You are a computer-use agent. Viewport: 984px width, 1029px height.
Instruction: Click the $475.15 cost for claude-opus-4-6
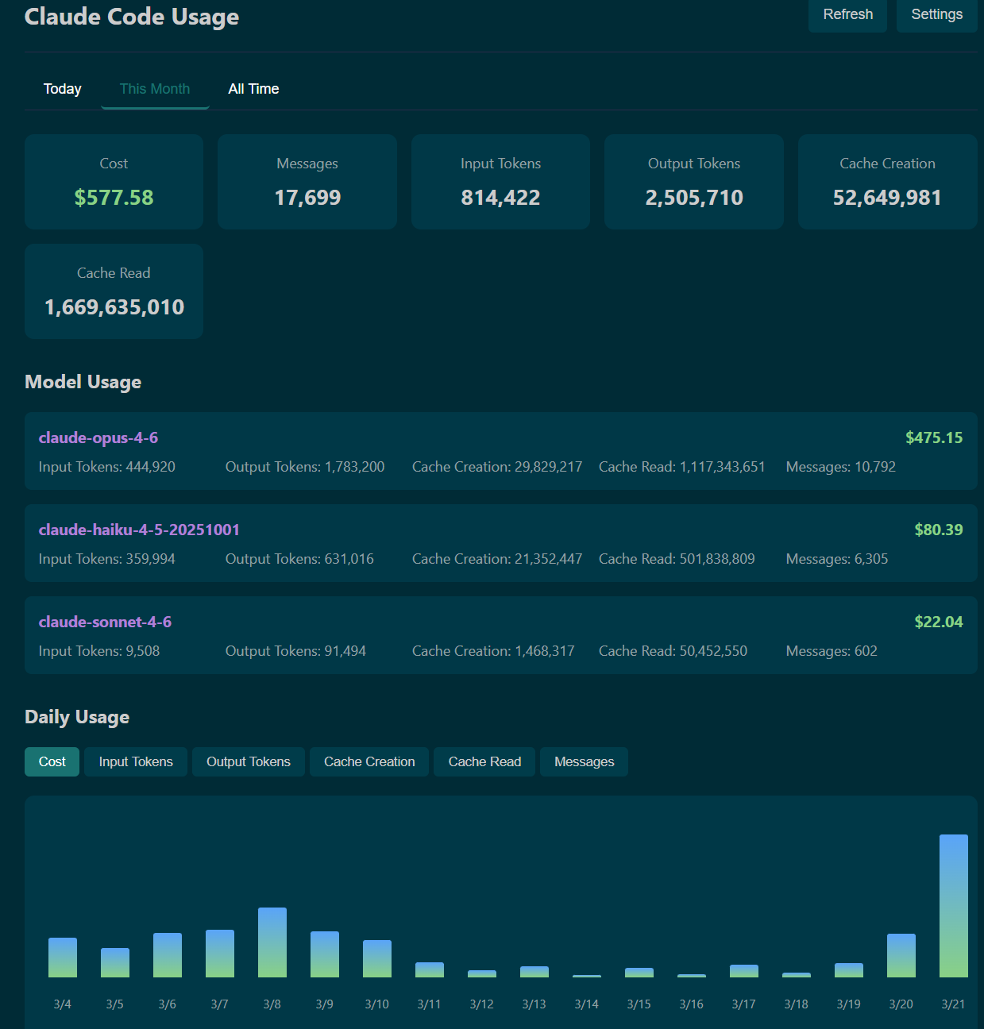(933, 437)
